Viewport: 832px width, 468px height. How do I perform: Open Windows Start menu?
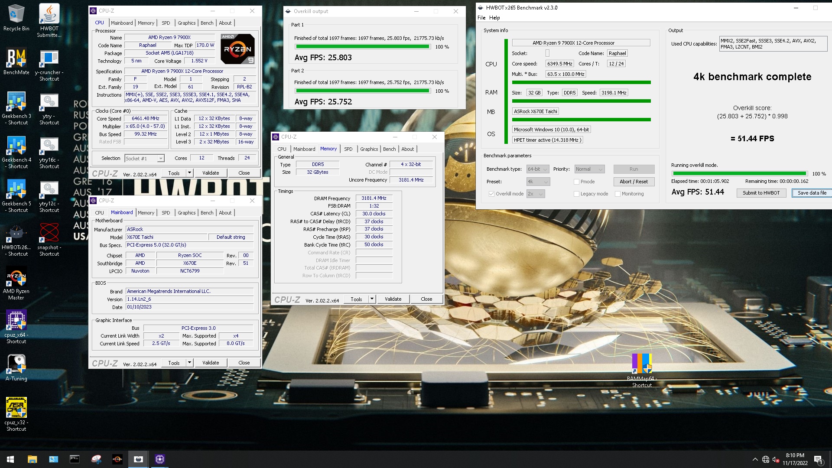(10, 459)
